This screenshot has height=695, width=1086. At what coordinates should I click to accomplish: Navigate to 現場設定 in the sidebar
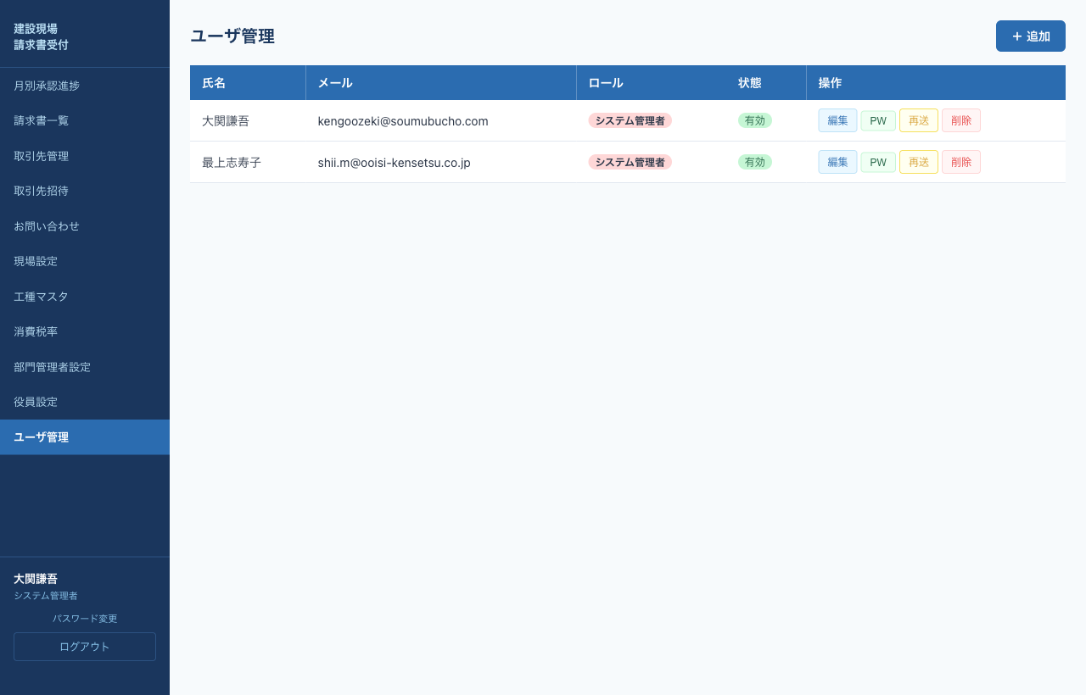85,261
